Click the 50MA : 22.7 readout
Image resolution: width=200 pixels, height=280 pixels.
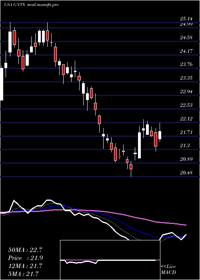point(25,250)
